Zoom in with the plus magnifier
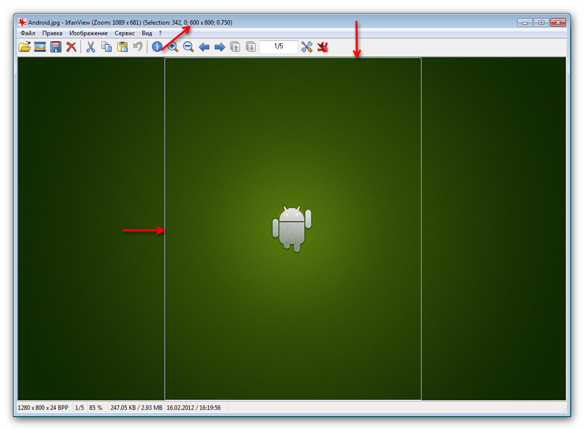 tap(173, 47)
